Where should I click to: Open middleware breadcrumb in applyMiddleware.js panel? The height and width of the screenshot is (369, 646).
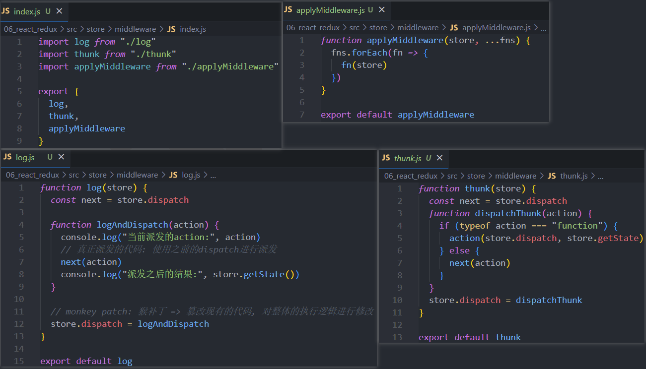(x=418, y=28)
